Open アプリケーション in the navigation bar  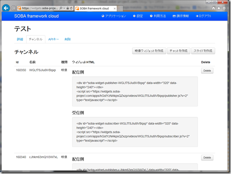(114, 16)
